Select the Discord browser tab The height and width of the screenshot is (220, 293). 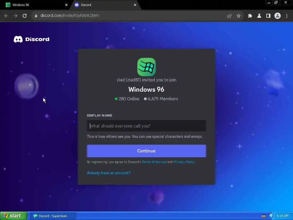pos(105,5)
